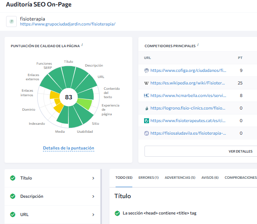Viewport: 257px width, 224px height.
Task: Click green check icon beside Descripción category
Action: click(13, 196)
